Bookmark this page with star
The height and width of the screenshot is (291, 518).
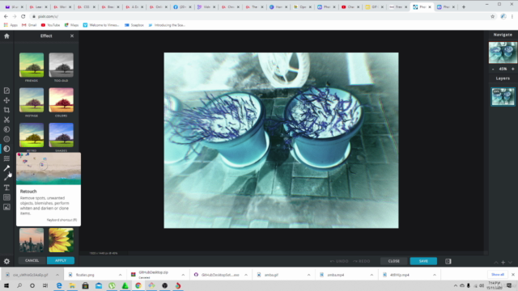pyautogui.click(x=493, y=16)
